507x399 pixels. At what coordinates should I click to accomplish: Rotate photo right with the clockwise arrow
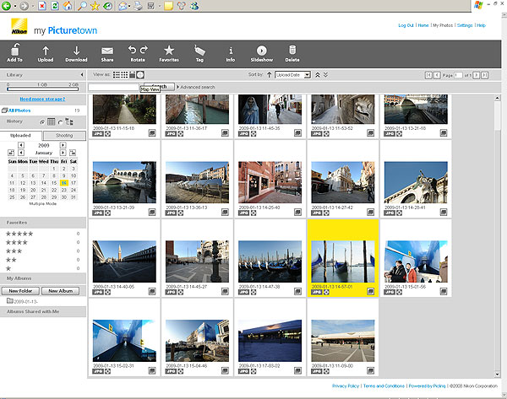144,50
